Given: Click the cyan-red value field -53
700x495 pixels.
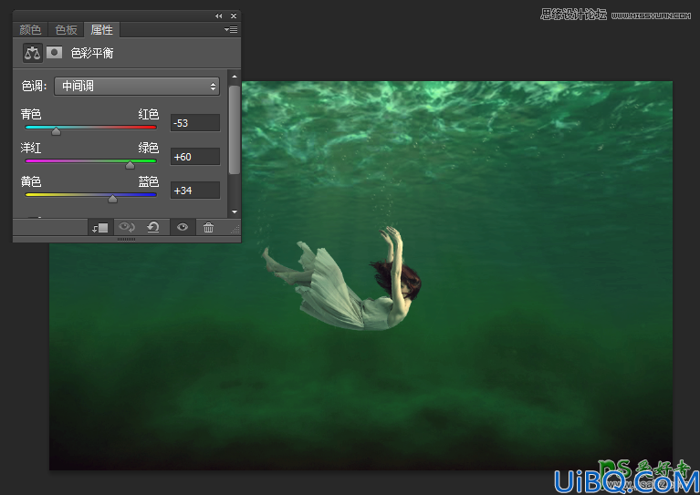Looking at the screenshot, I should coord(195,123).
